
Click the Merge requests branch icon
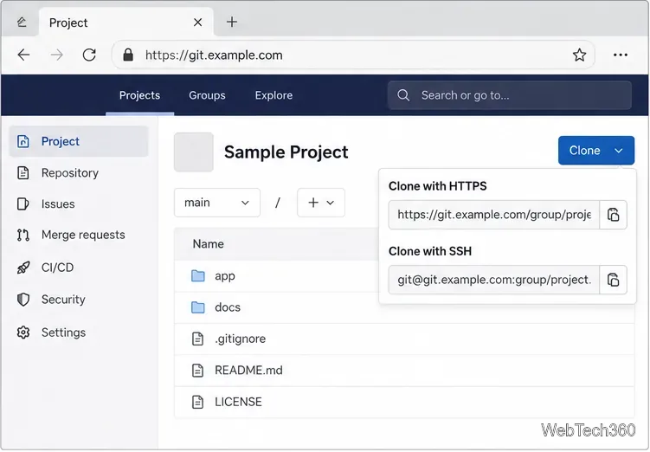(23, 236)
